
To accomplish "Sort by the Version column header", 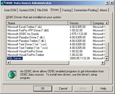I will (80, 23).
